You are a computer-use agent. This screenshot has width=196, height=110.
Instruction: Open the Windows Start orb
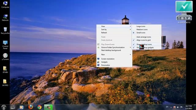pyautogui.click(x=4, y=107)
